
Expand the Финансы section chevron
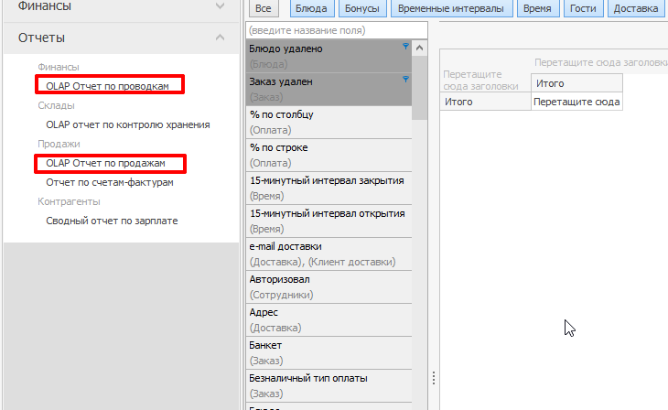[x=220, y=6]
